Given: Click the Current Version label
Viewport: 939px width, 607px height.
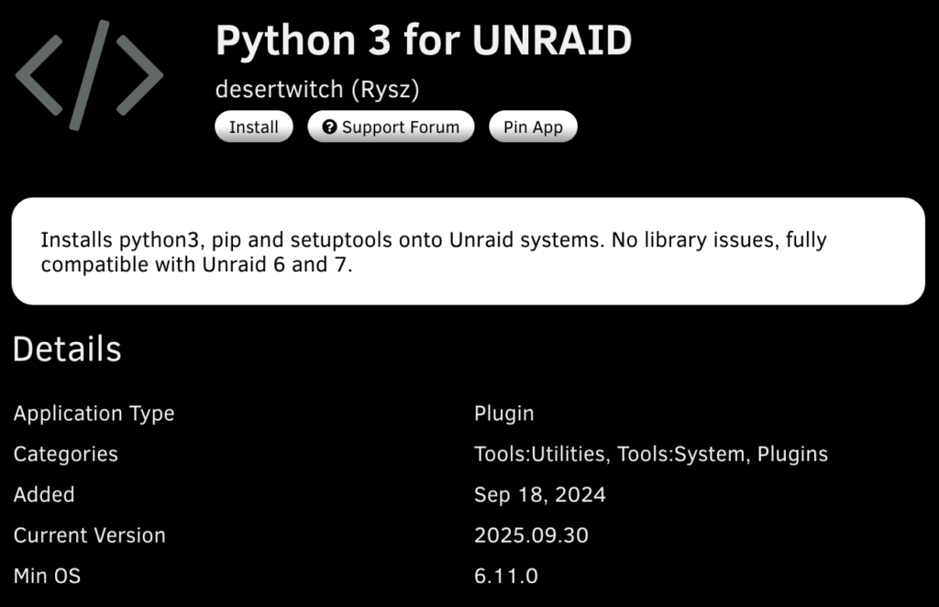Looking at the screenshot, I should [x=89, y=535].
